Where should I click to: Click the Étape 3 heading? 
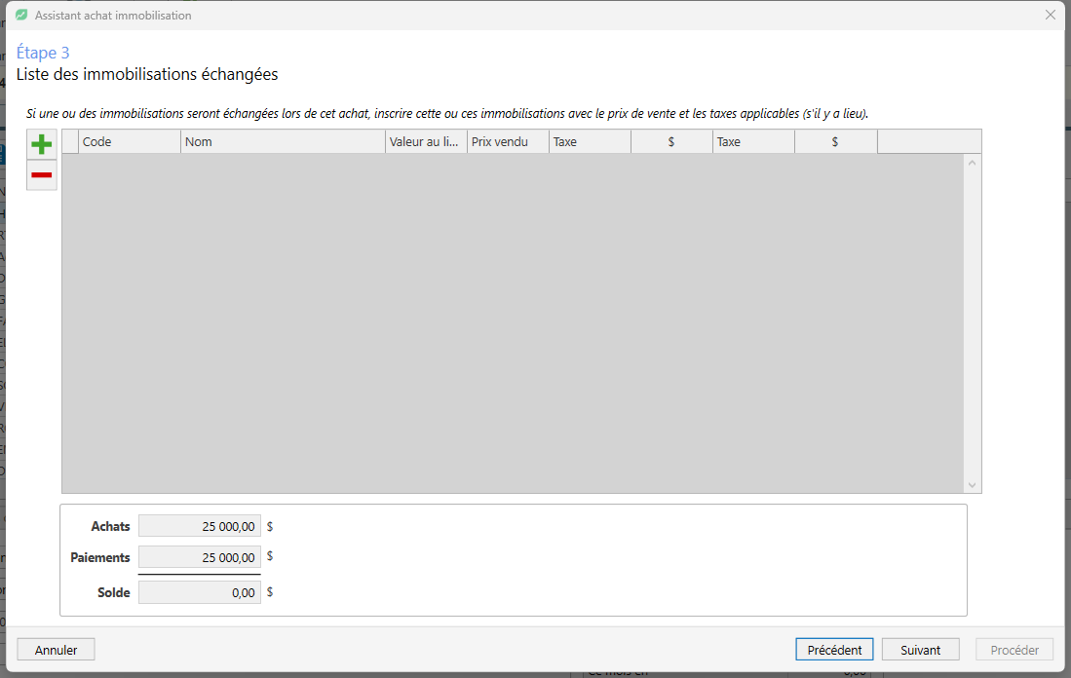tap(43, 53)
